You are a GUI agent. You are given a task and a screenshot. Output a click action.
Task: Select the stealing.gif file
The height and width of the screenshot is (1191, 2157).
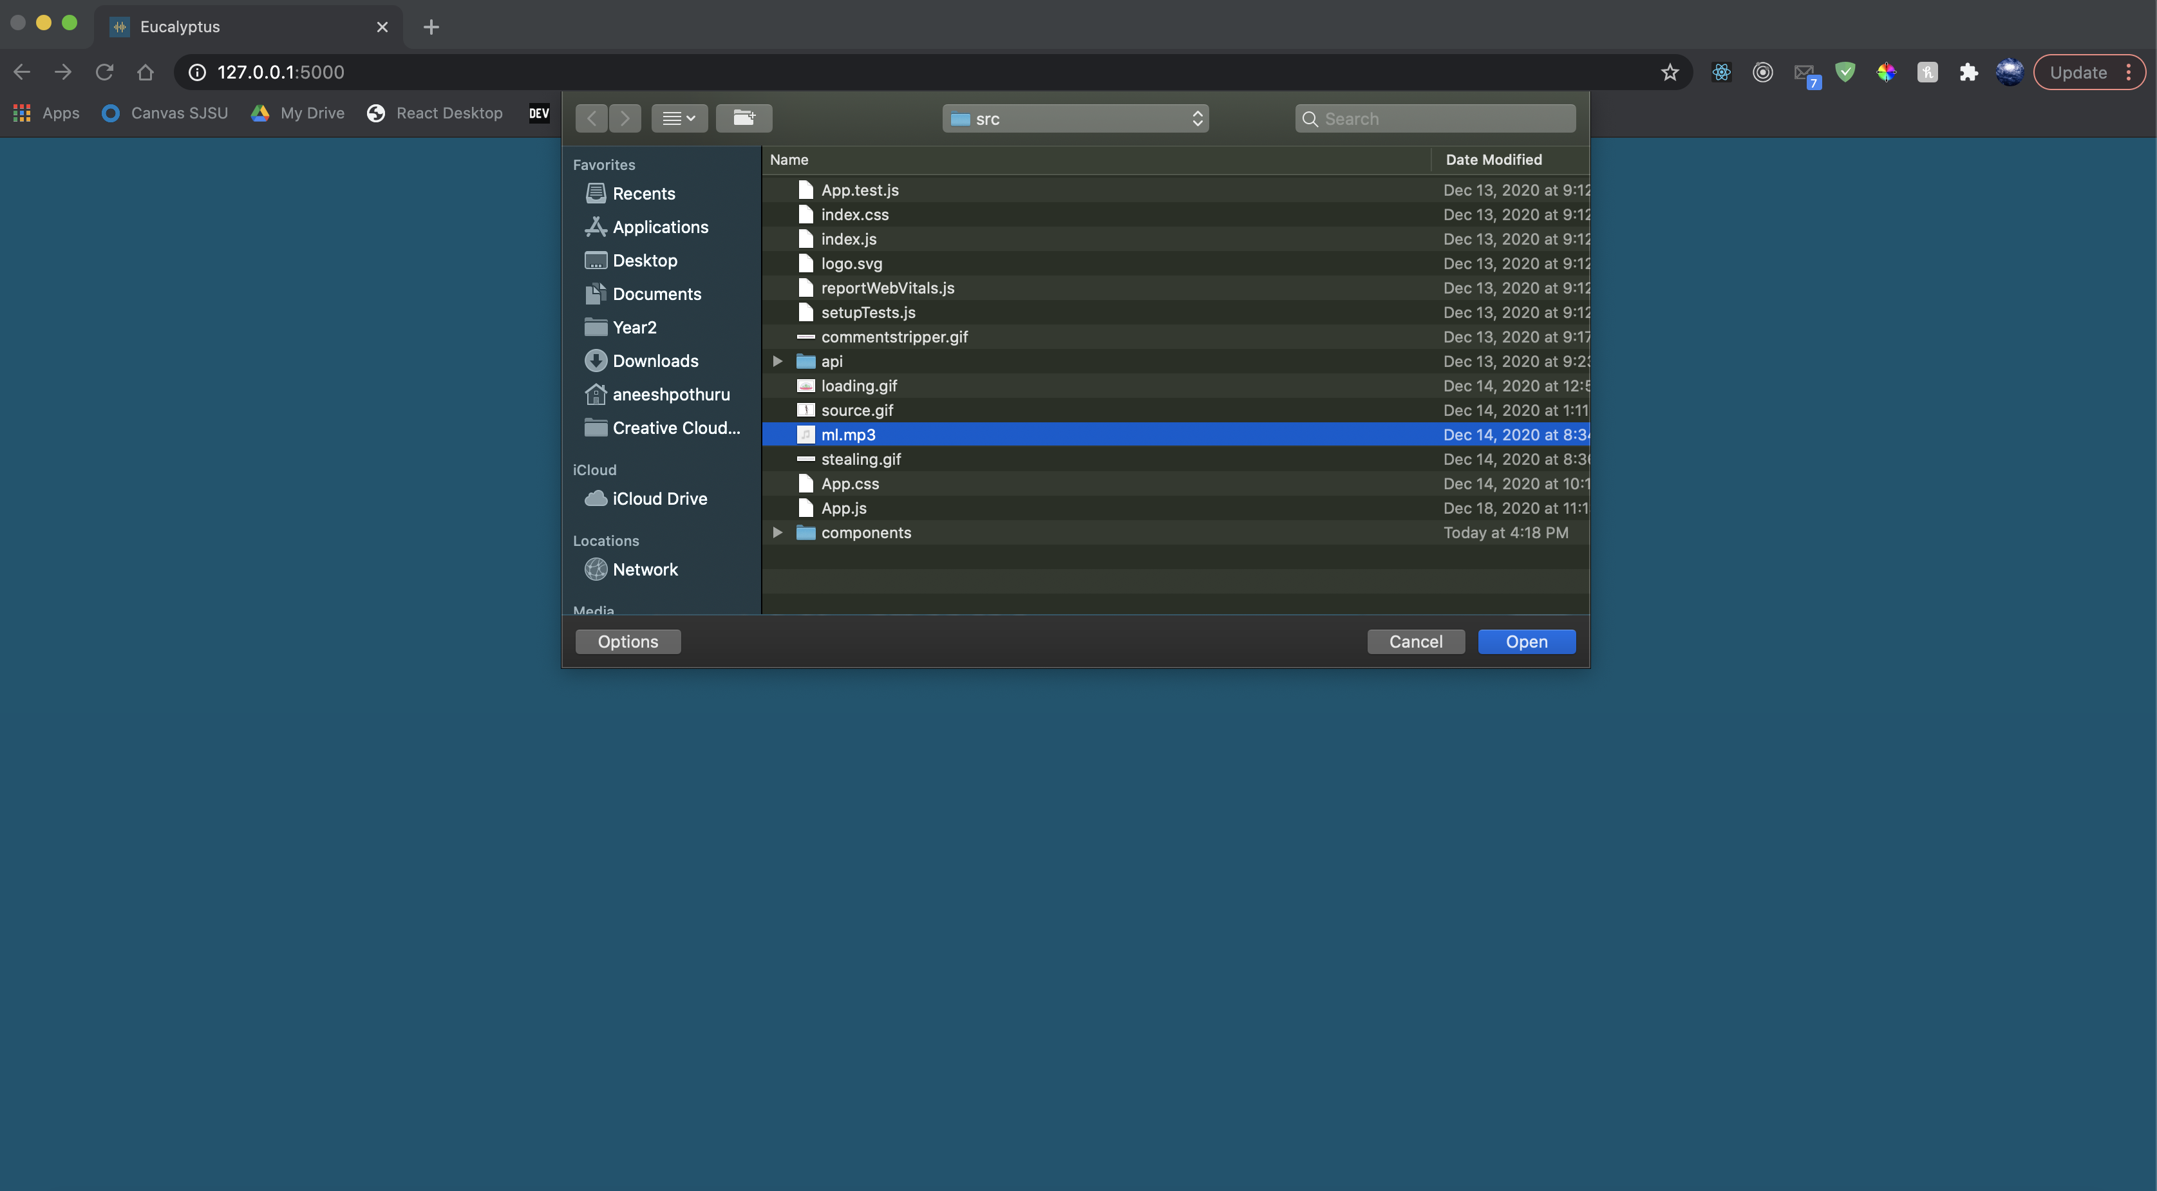click(861, 460)
